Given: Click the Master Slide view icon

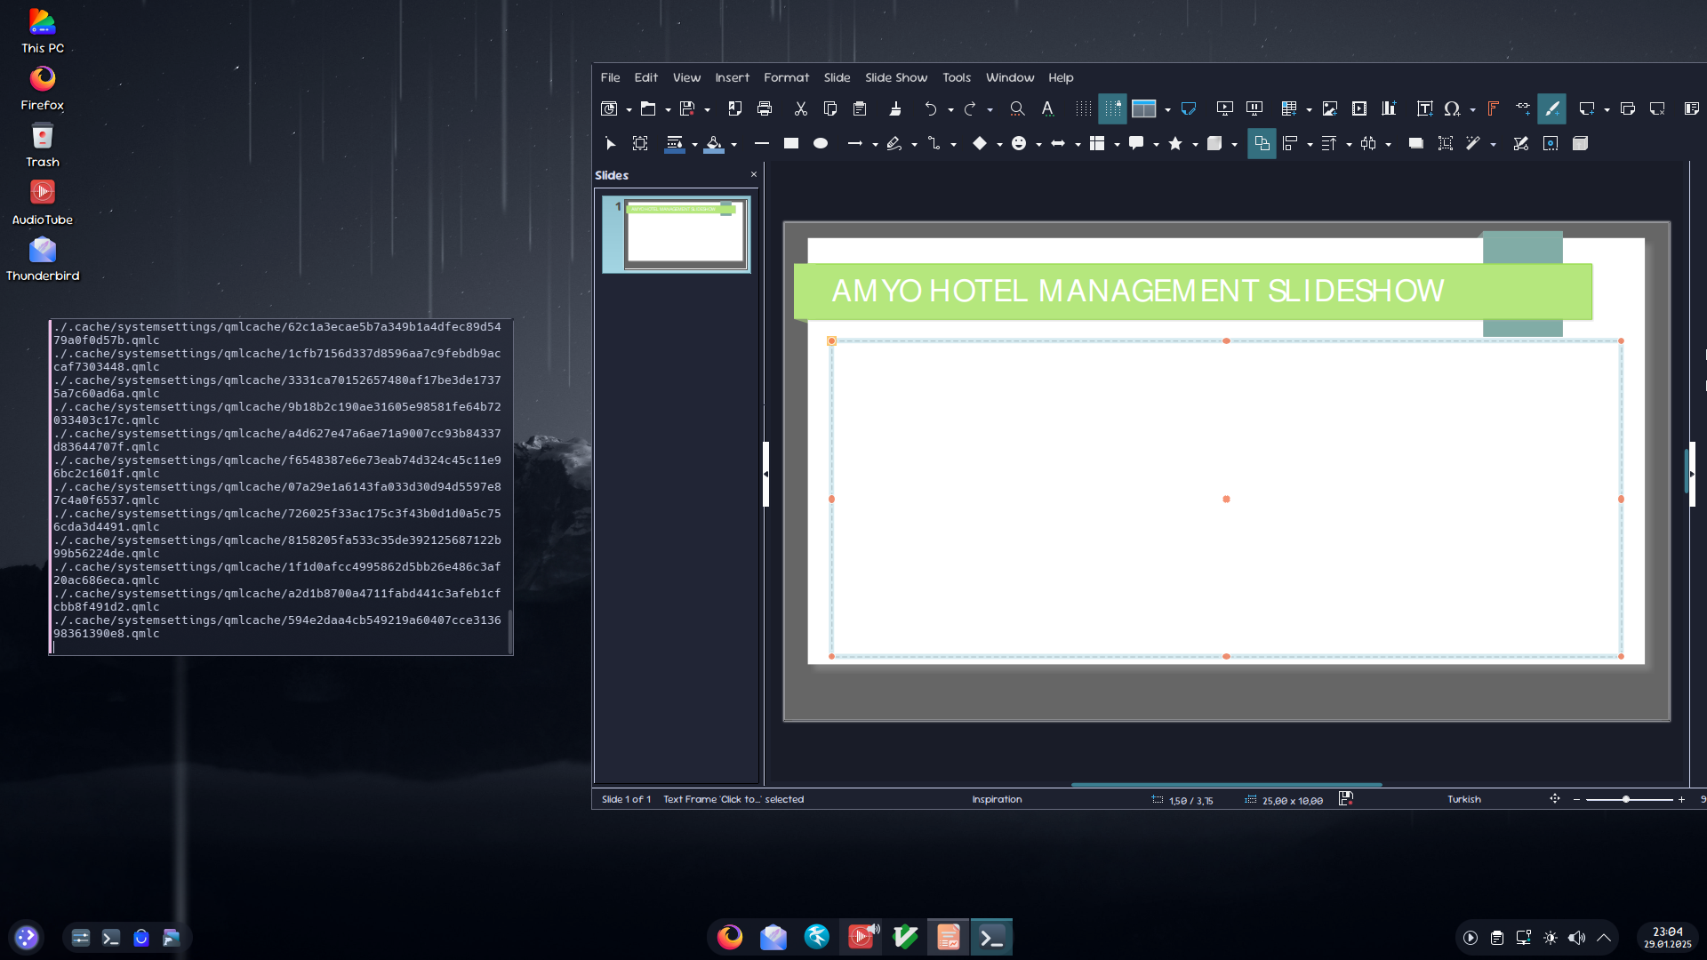Looking at the screenshot, I should click(1189, 108).
